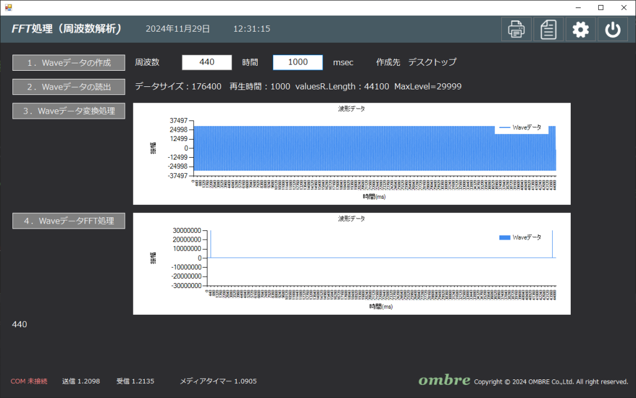The width and height of the screenshot is (636, 398).
Task: Click the ombre logo in footer
Action: point(443,381)
